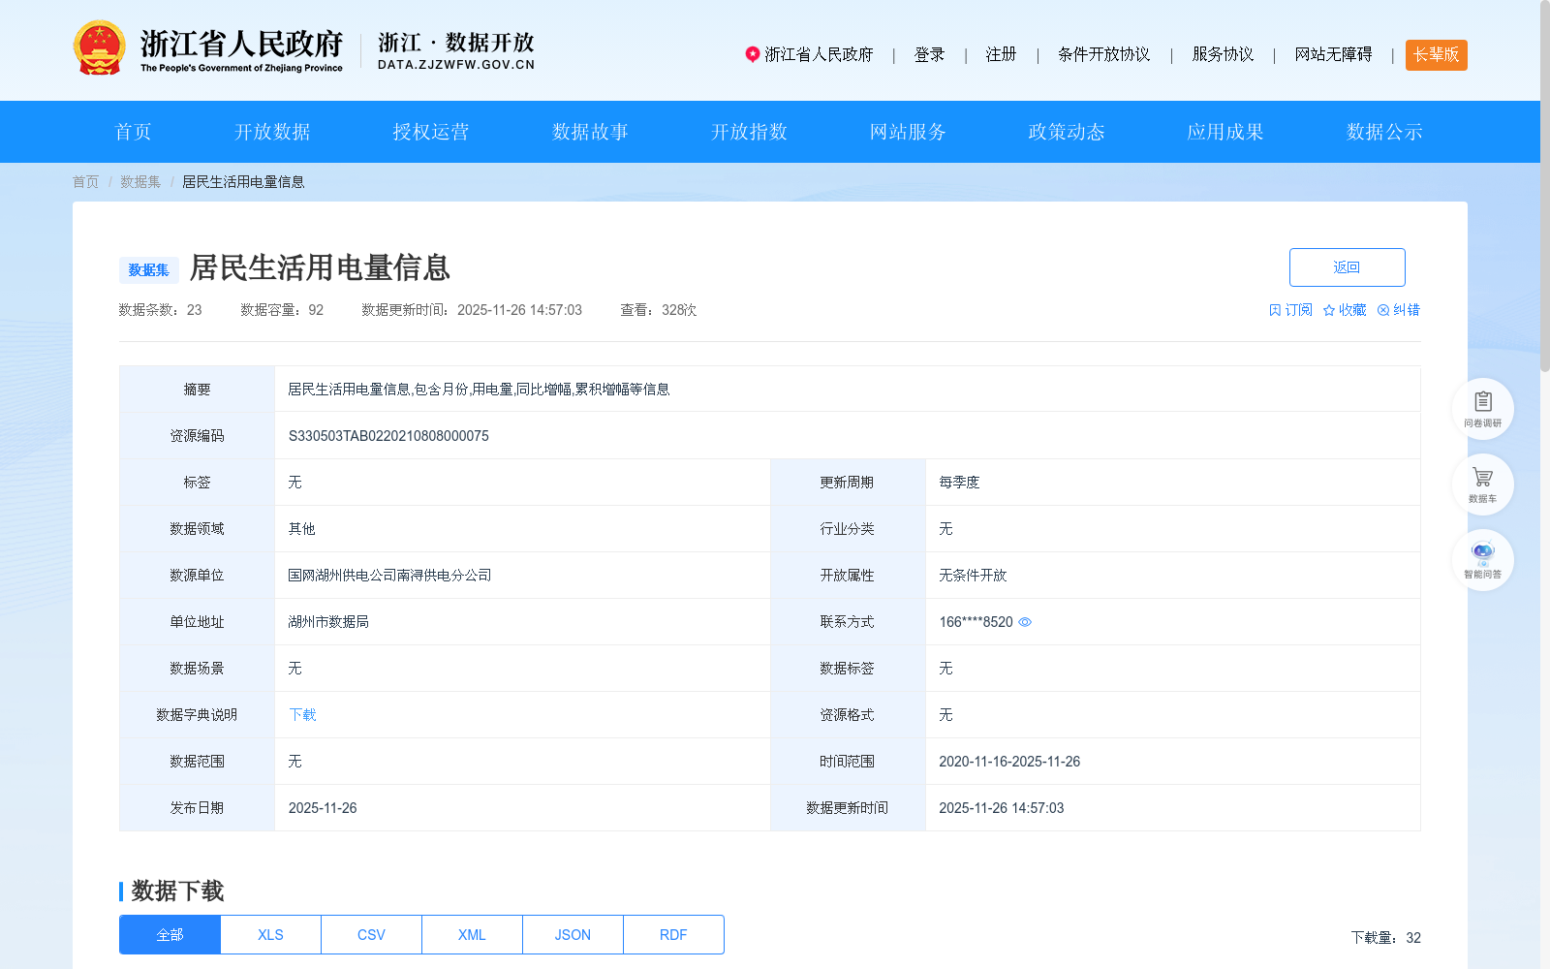The image size is (1550, 969).
Task: Click the red location pin icon
Action: coord(752,54)
